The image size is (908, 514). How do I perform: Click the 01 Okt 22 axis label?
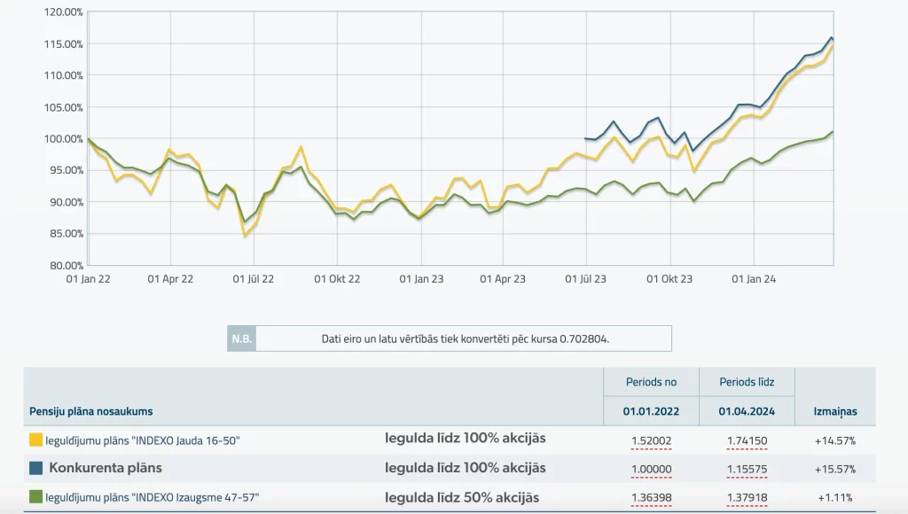coord(337,279)
